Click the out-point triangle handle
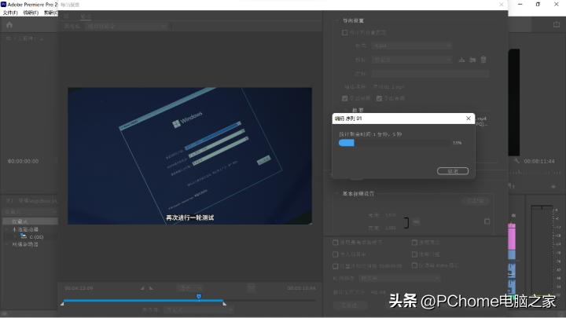 pos(225,304)
